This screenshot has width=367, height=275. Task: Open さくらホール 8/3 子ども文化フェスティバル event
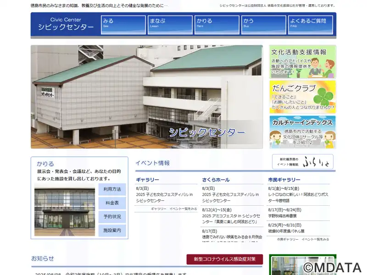click(x=230, y=198)
